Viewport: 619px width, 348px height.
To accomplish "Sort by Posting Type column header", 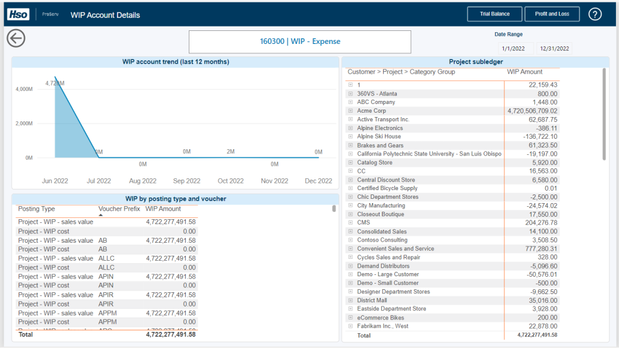I will coord(37,209).
